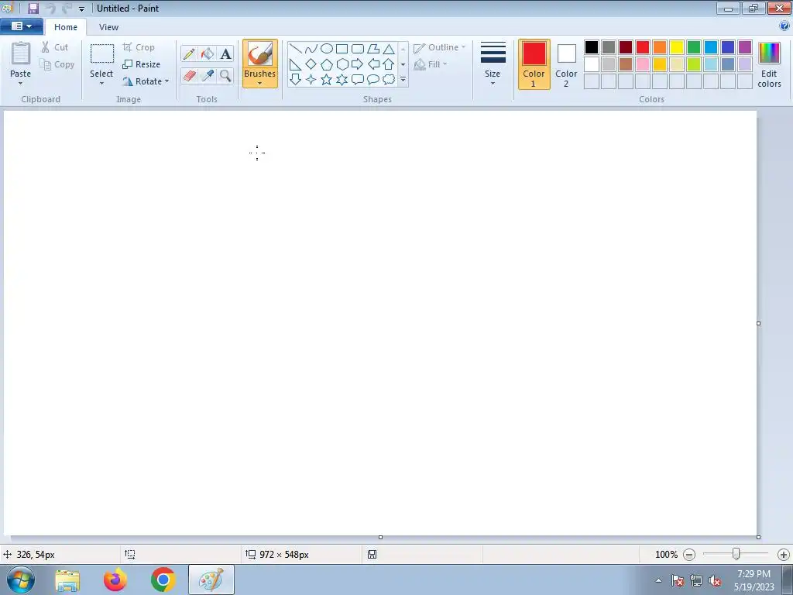This screenshot has width=793, height=595.
Task: Activate Color 2 background selector
Action: (x=566, y=64)
